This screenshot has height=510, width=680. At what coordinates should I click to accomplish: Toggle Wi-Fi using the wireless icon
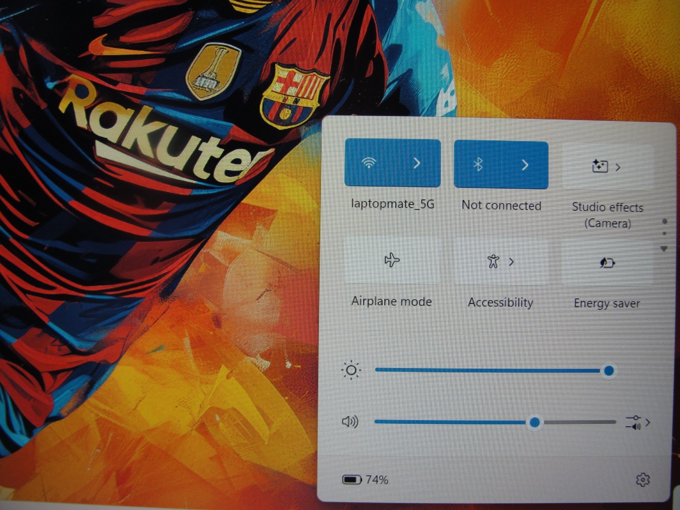pos(369,163)
